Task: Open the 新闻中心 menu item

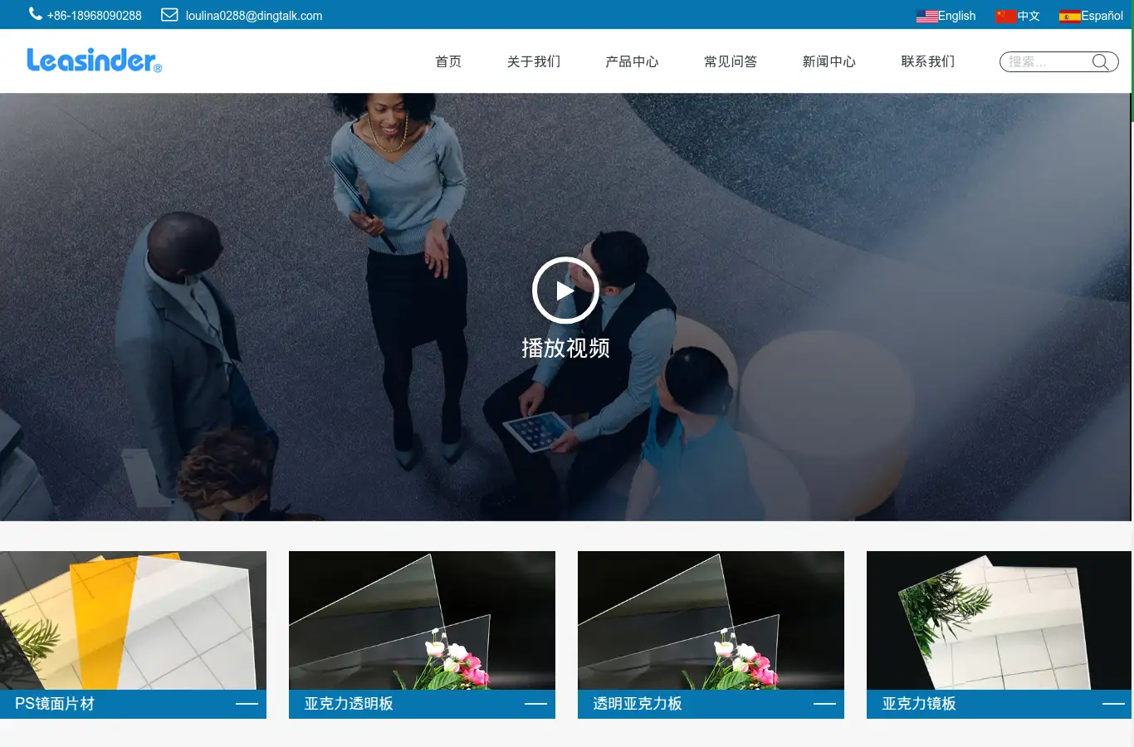Action: point(829,61)
